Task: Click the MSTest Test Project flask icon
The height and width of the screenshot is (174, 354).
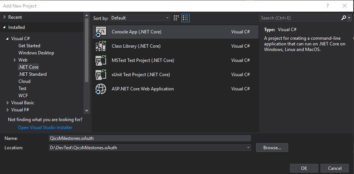Action: [x=101, y=60]
